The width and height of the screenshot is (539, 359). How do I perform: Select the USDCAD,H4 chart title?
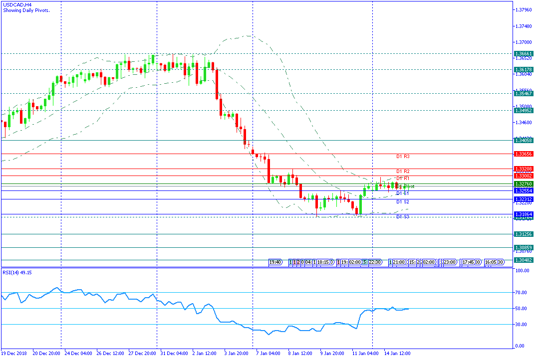pyautogui.click(x=17, y=4)
